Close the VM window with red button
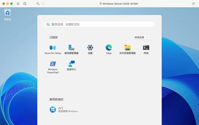The height and width of the screenshot is (125, 199). [4, 4]
